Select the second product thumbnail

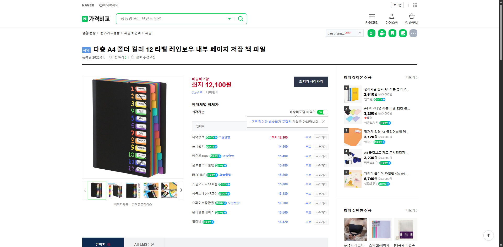tap(115, 190)
